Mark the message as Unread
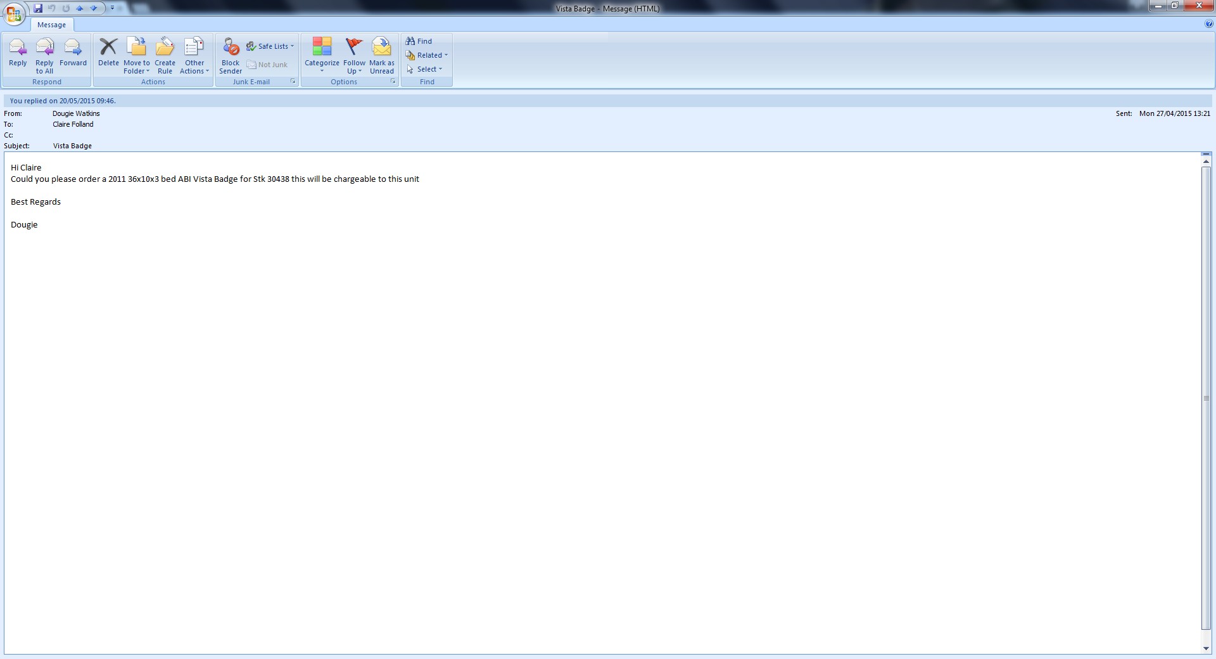This screenshot has height=659, width=1216. [381, 56]
